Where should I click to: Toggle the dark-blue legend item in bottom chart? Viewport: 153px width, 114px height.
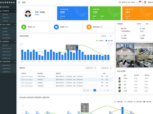[147, 102]
